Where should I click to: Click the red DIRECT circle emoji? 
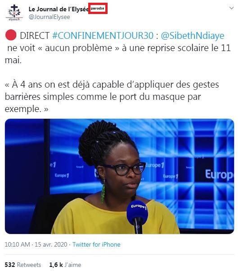(11, 35)
